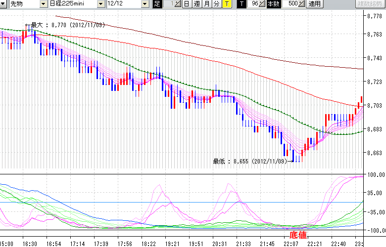Switch to 月 (monthly) candle interval

pyautogui.click(x=206, y=4)
